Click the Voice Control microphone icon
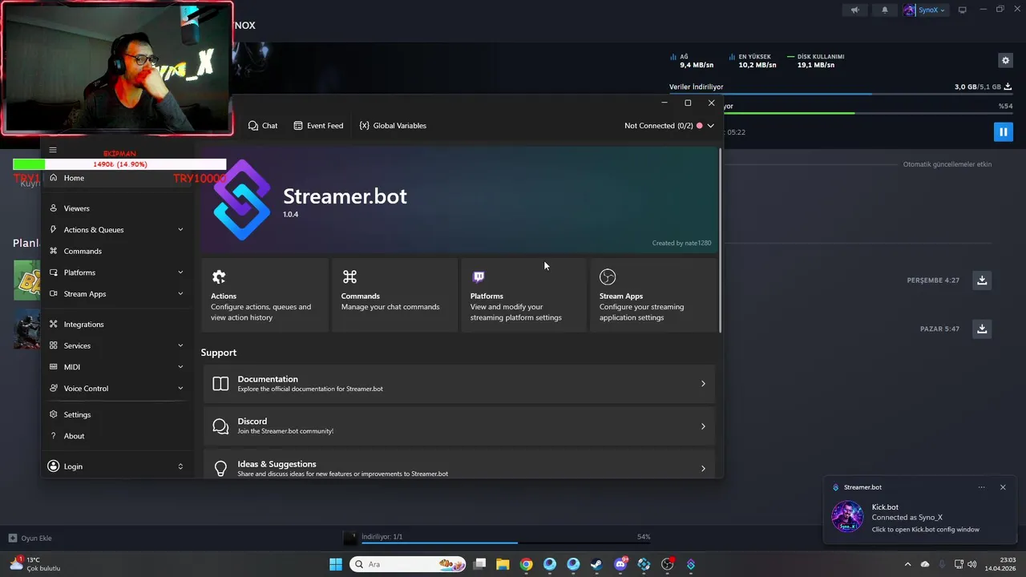The height and width of the screenshot is (577, 1026). coord(54,389)
